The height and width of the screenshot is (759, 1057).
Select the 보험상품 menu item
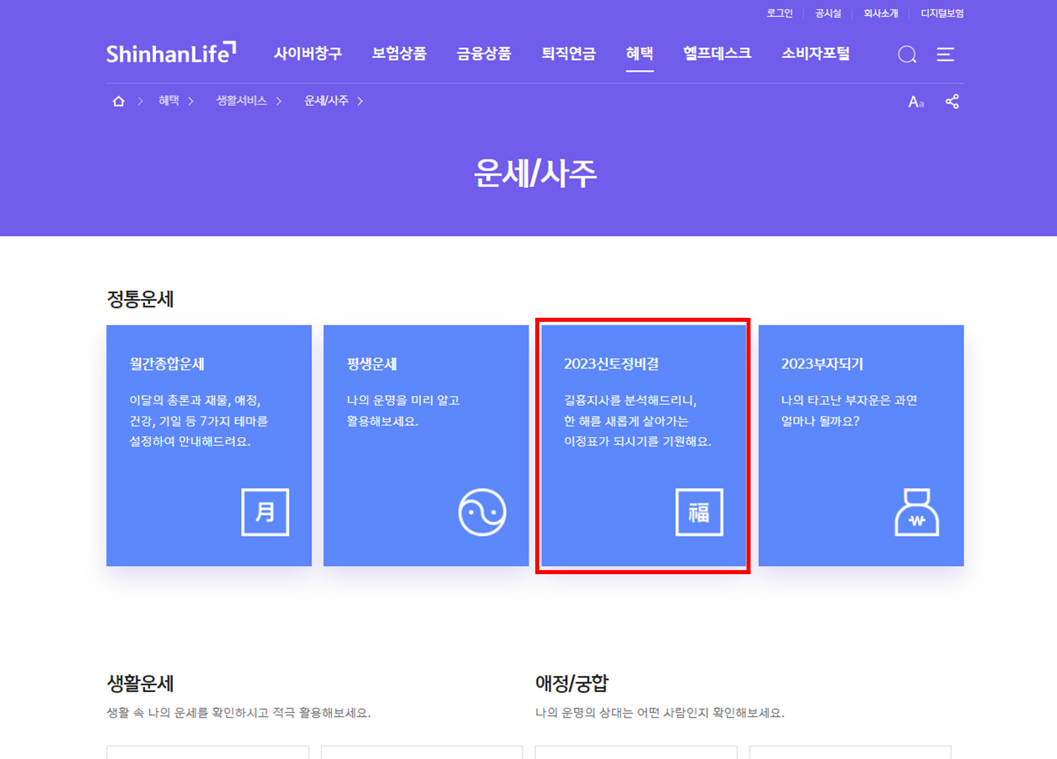point(400,54)
